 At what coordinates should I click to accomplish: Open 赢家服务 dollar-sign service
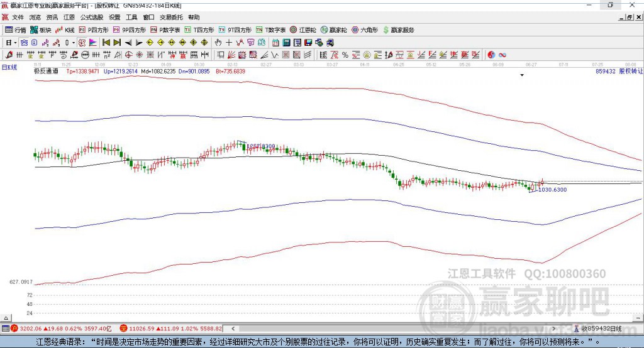398,30
